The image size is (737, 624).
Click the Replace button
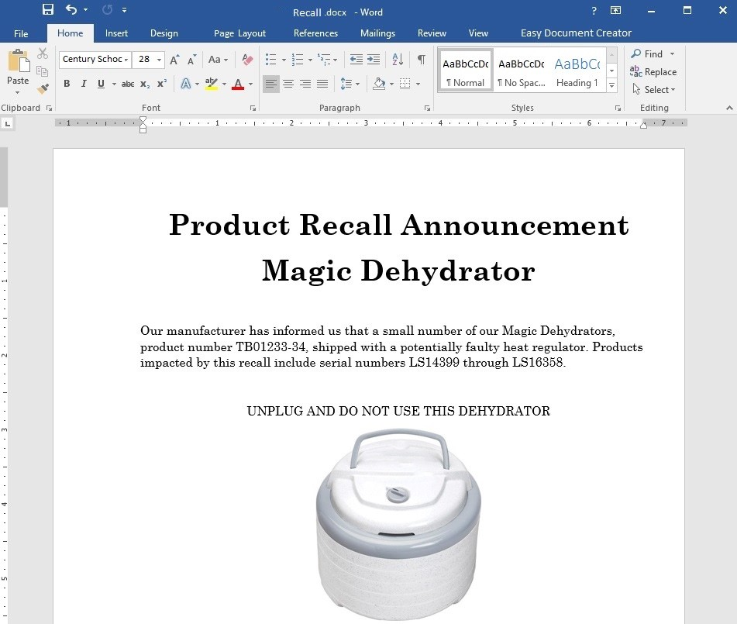(x=653, y=71)
